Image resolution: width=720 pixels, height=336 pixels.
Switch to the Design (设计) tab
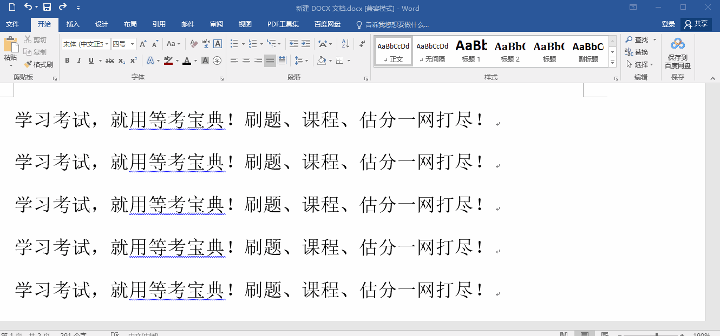[x=102, y=24]
